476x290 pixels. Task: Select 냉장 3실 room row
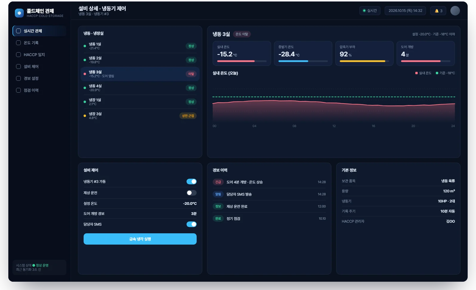(140, 116)
